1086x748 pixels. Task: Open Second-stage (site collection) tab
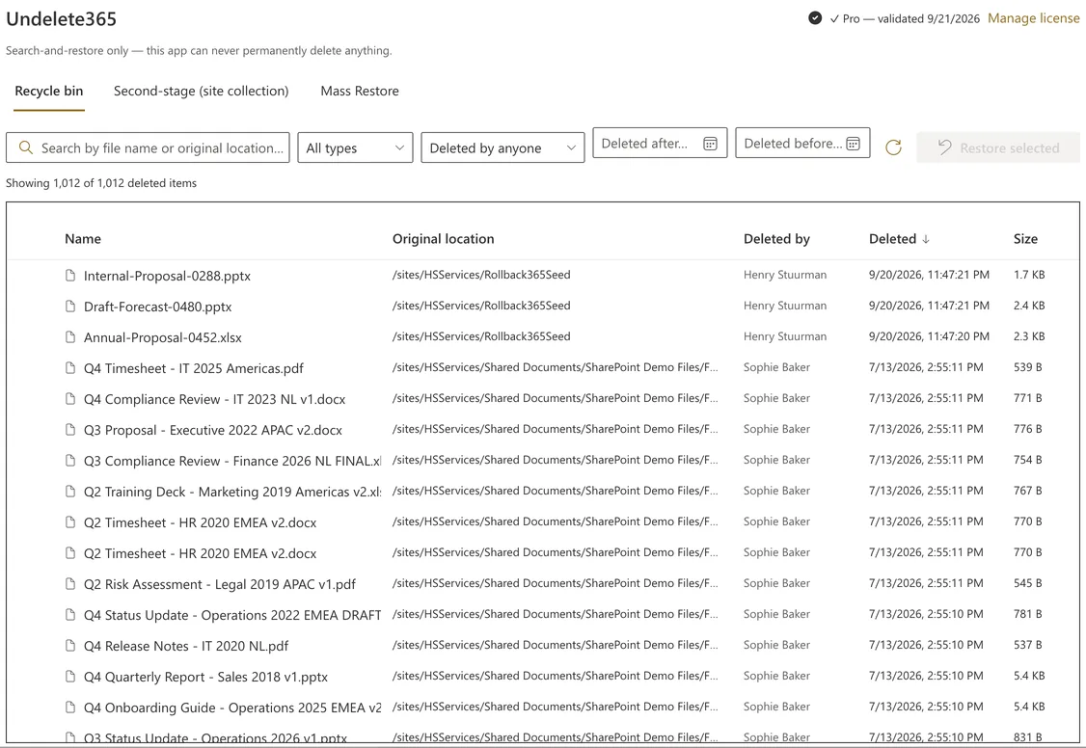tap(201, 91)
